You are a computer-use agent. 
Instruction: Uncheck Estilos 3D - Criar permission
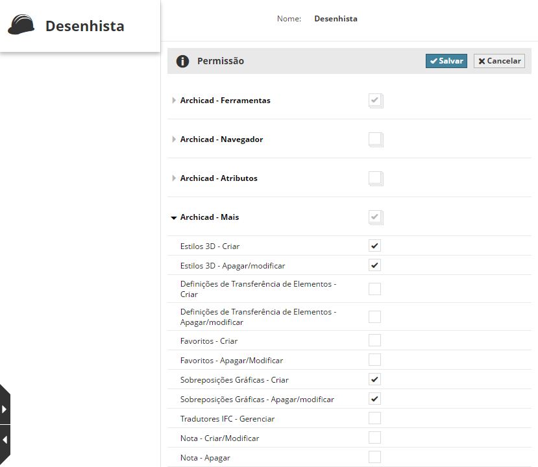point(374,246)
